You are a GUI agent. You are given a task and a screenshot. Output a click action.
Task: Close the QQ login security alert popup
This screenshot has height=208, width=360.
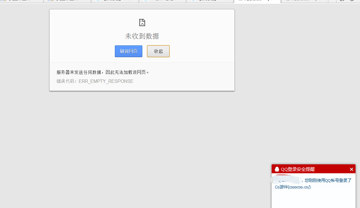click(x=351, y=169)
